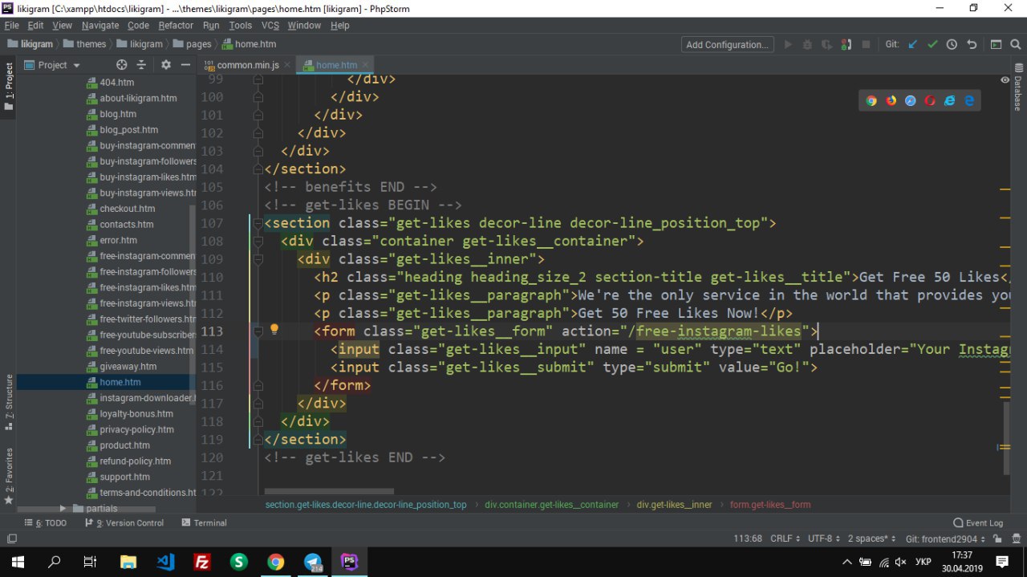Open preview in Chrome browser icon

[871, 100]
